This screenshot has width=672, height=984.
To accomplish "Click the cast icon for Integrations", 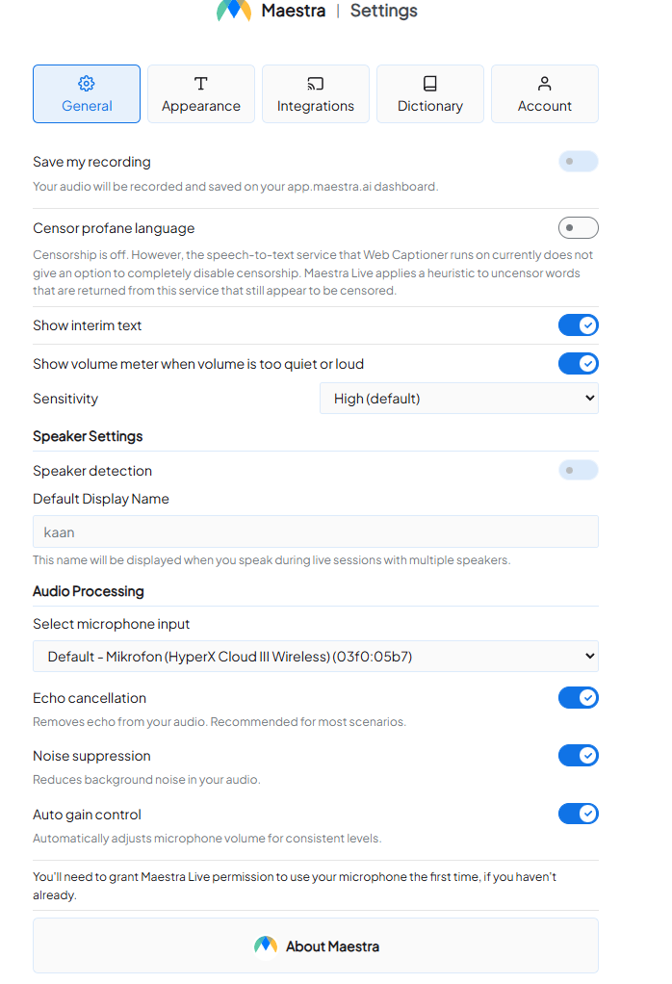I will [315, 84].
